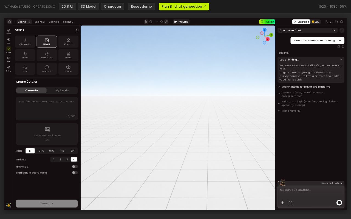Switch to the My Assets tab

click(62, 90)
